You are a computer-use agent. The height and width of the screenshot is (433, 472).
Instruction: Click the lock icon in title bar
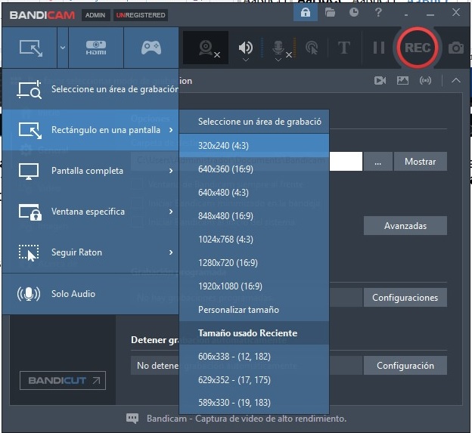306,13
